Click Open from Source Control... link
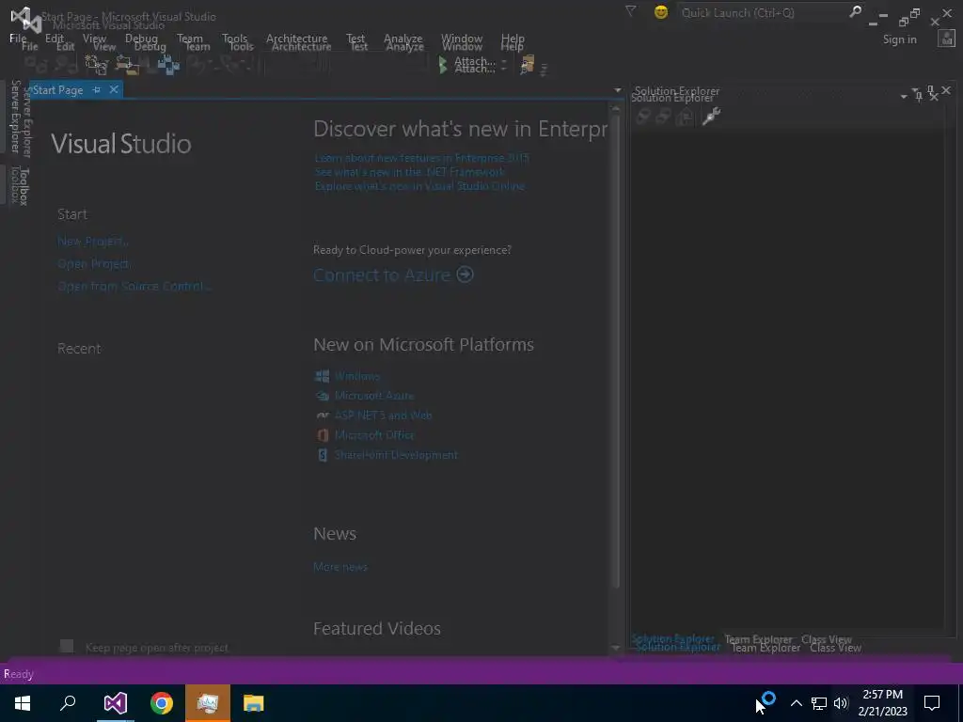The height and width of the screenshot is (722, 963). point(134,286)
